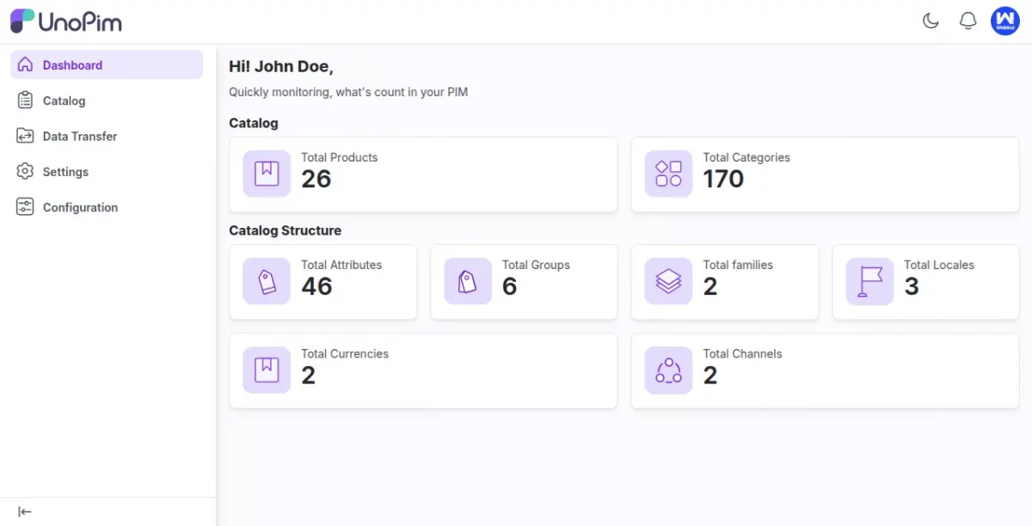Open Settings via the gear icon
1032x526 pixels.
click(25, 171)
